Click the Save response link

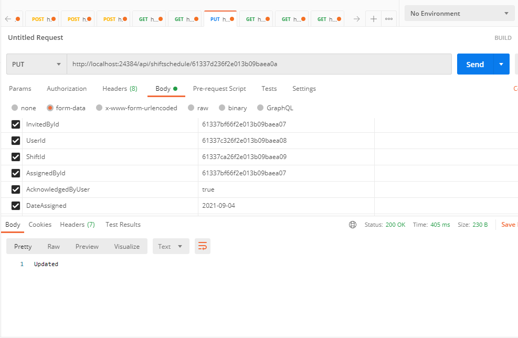509,225
